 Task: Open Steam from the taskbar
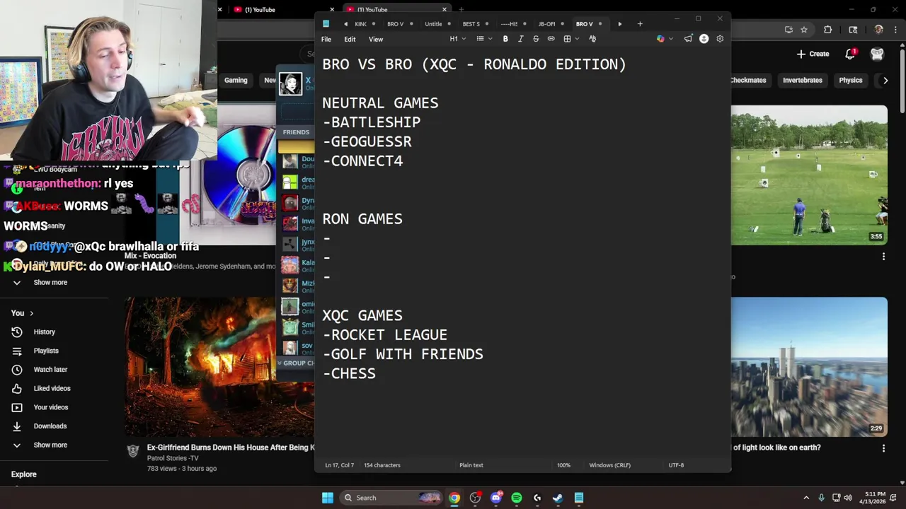(558, 498)
